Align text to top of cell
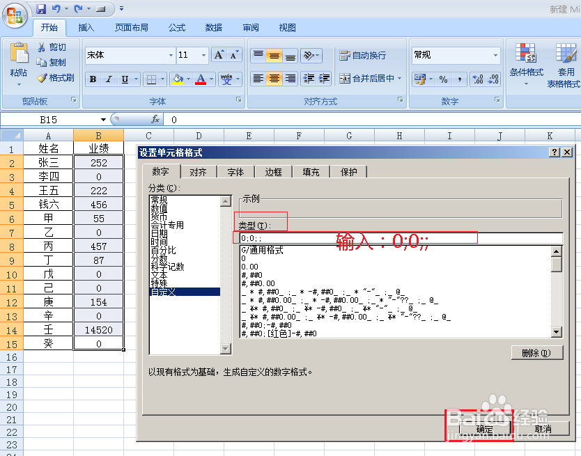This screenshot has height=456, width=581. click(258, 55)
